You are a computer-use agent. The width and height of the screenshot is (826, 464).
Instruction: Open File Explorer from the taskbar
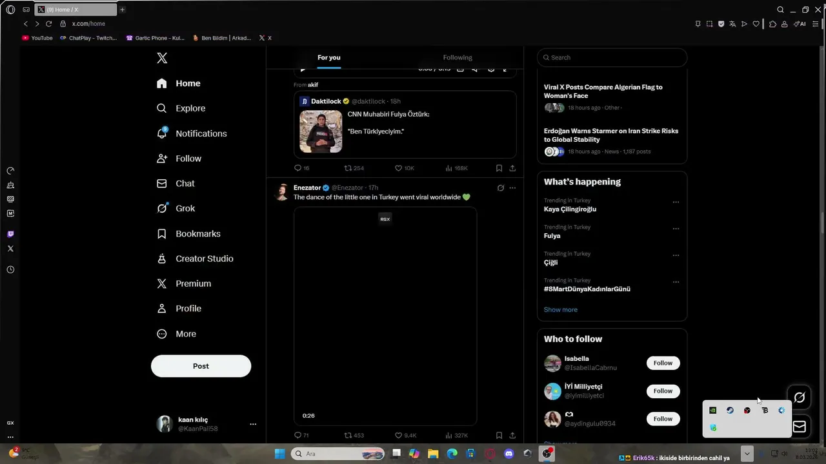[433, 454]
